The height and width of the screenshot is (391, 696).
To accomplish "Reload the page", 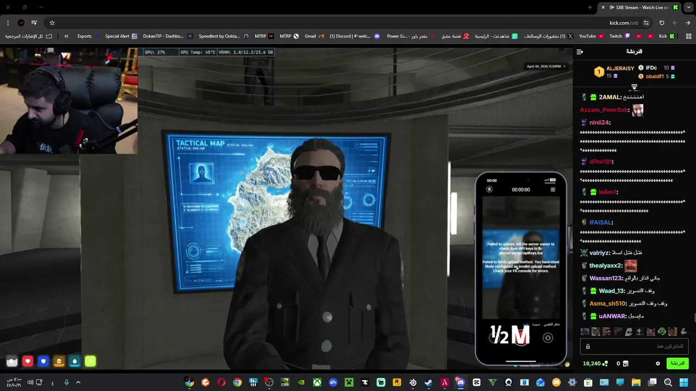I will point(662,23).
